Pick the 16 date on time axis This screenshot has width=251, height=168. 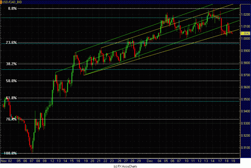(x=78, y=161)
